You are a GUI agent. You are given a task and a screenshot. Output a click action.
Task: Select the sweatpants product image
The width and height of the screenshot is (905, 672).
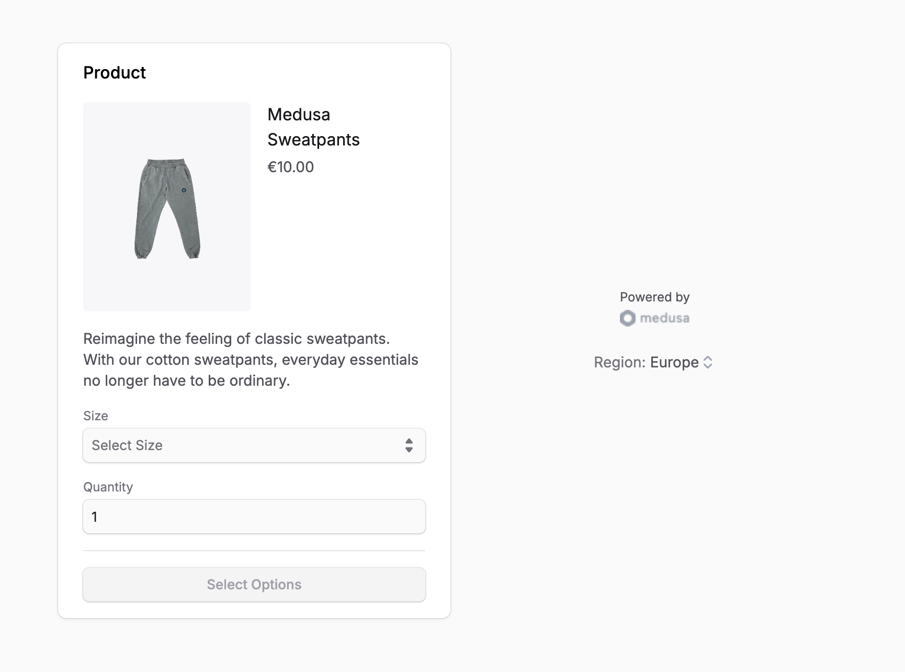(x=166, y=206)
